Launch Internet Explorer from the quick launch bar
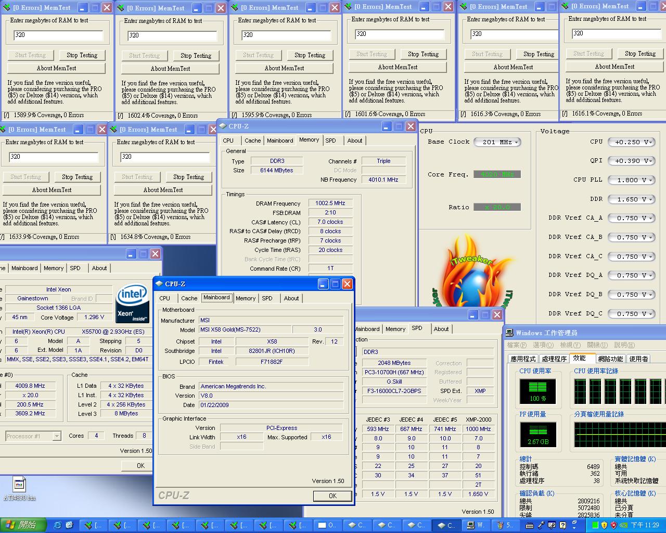Image resolution: width=666 pixels, height=533 pixels. (58, 525)
